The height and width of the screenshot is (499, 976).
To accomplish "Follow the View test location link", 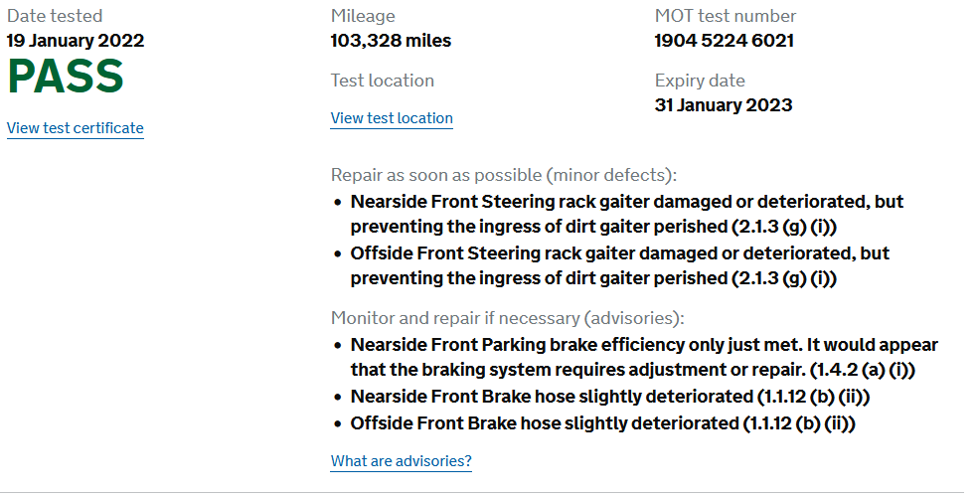I will pyautogui.click(x=392, y=118).
